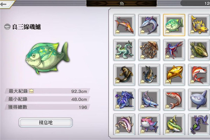Select the purple red squid creature tile
Screen dimensions: 210x140
tap(174, 50)
